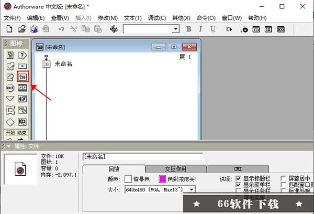Open the 文本(T) menu

click(x=133, y=18)
